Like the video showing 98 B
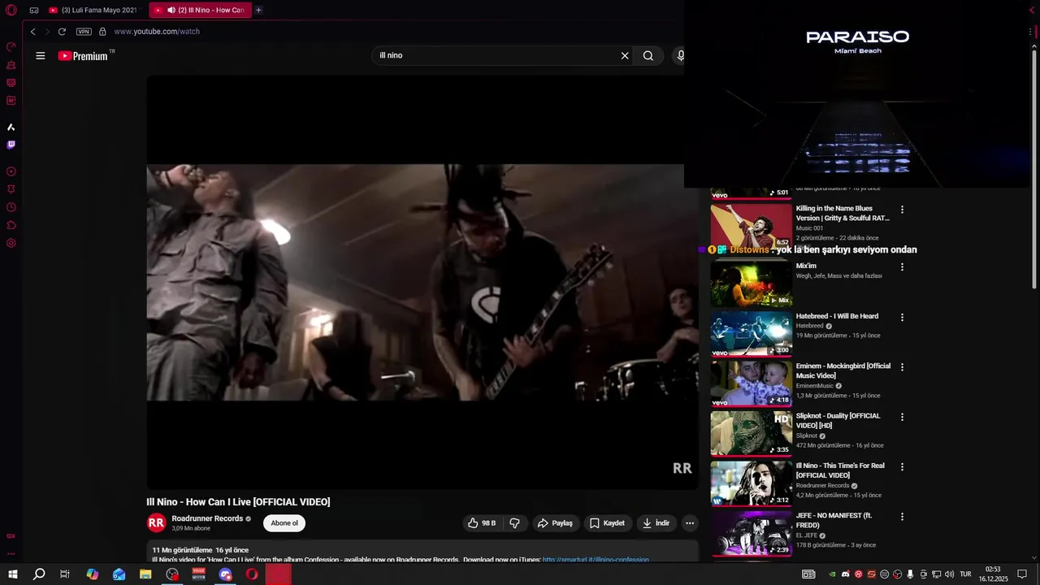Screen dimensions: 1040x585 (x=482, y=523)
